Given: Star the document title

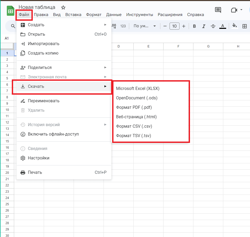Looking at the screenshot, I should coord(63,7).
